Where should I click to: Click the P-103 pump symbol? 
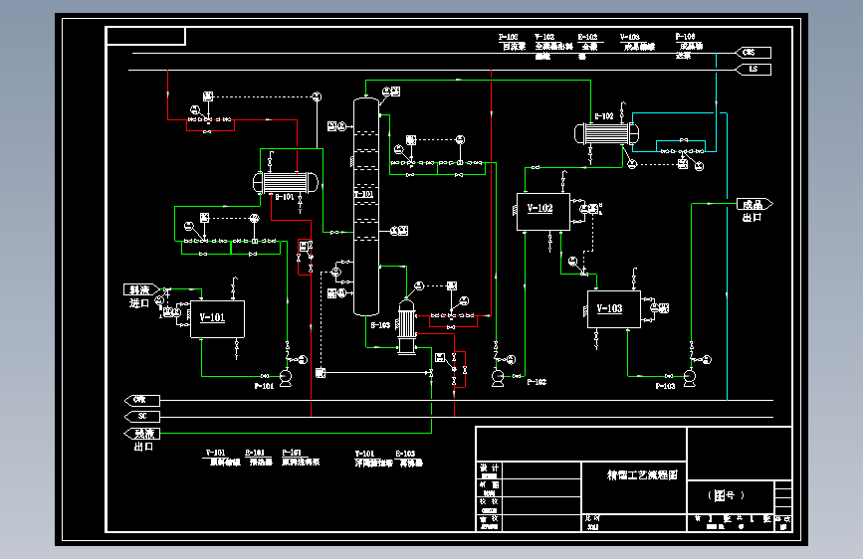[690, 377]
